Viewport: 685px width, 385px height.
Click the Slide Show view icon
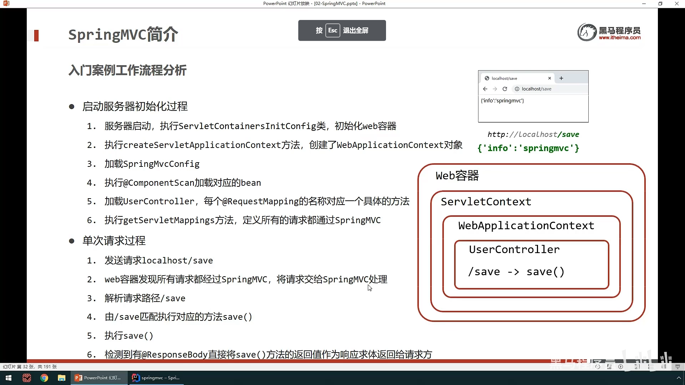(x=678, y=366)
